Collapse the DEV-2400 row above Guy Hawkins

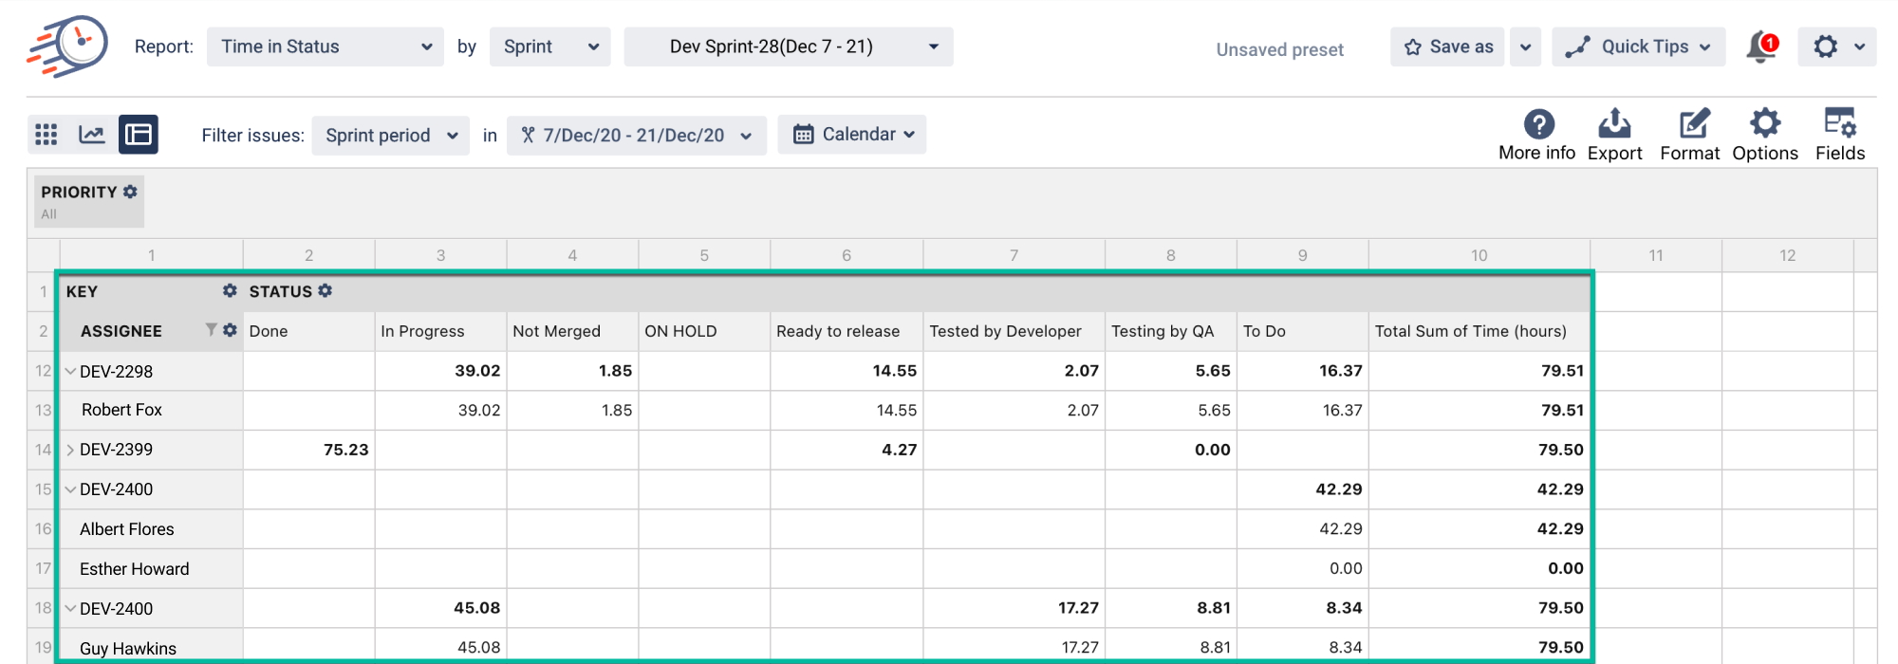(x=70, y=608)
